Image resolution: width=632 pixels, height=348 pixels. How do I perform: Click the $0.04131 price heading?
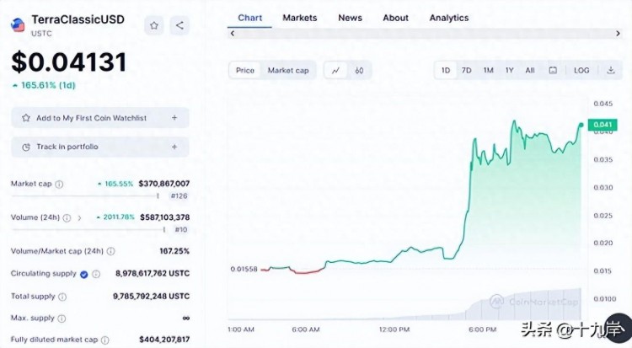69,62
